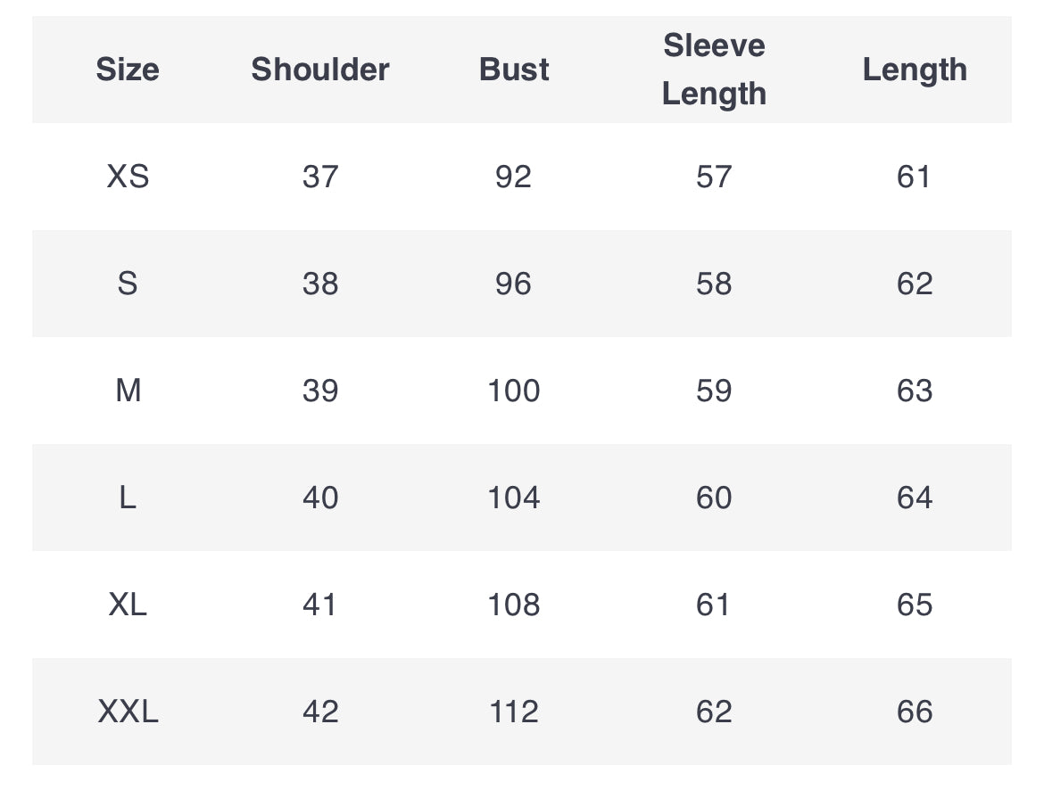The height and width of the screenshot is (790, 1044).
Task: Select the XXL bust value 112
Action: click(x=514, y=712)
